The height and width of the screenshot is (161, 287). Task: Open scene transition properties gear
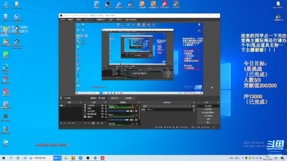tap(193, 106)
